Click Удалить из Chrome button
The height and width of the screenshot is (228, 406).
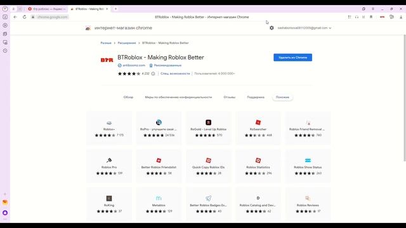293,58
